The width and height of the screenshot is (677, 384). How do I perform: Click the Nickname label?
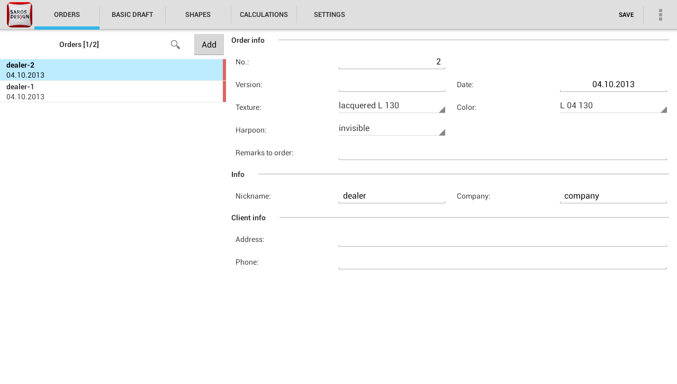[x=253, y=196]
